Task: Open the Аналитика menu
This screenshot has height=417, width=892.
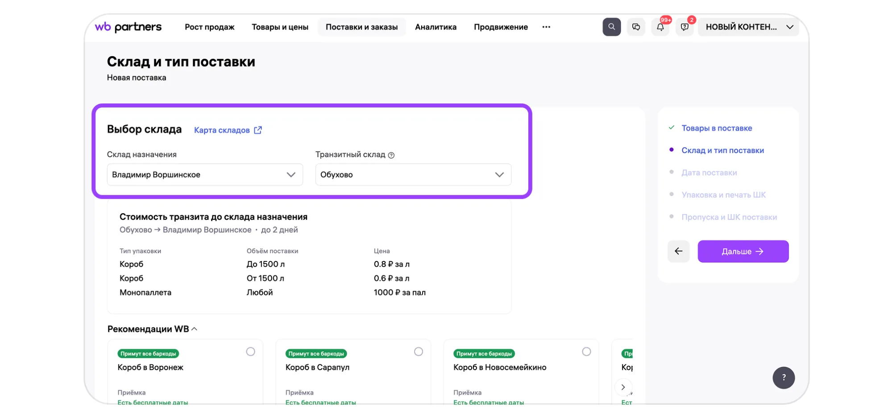Action: point(436,27)
